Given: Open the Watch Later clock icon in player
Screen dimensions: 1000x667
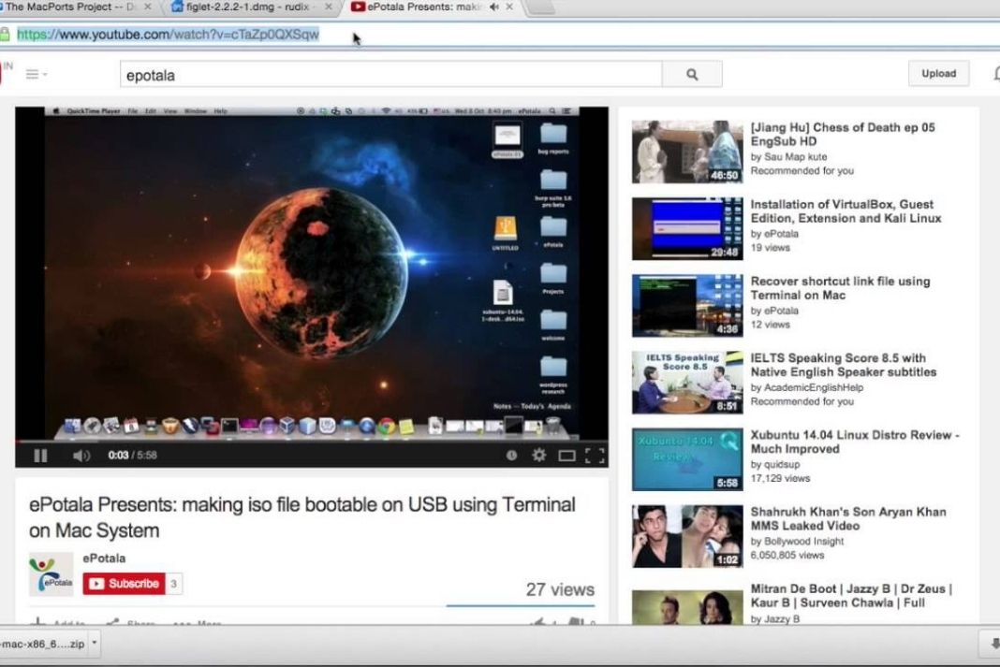Looking at the screenshot, I should point(511,455).
